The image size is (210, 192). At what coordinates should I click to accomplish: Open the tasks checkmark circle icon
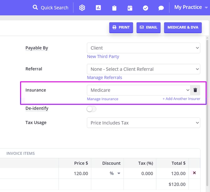[x=145, y=8]
